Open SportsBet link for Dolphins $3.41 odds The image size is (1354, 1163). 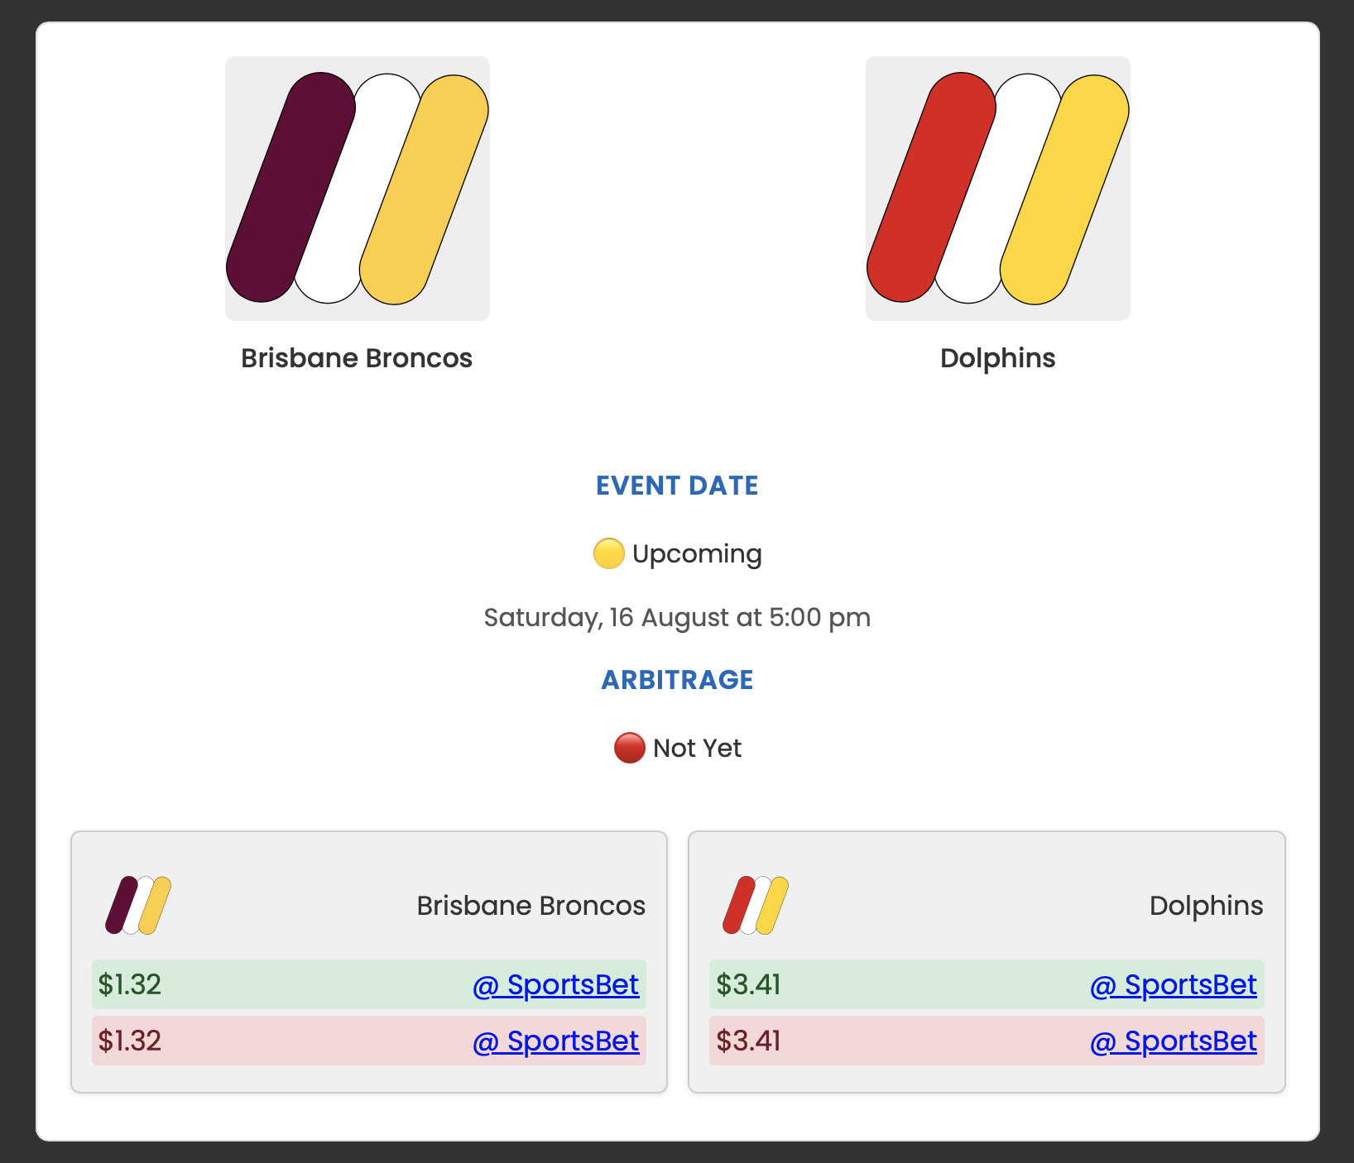(1173, 984)
